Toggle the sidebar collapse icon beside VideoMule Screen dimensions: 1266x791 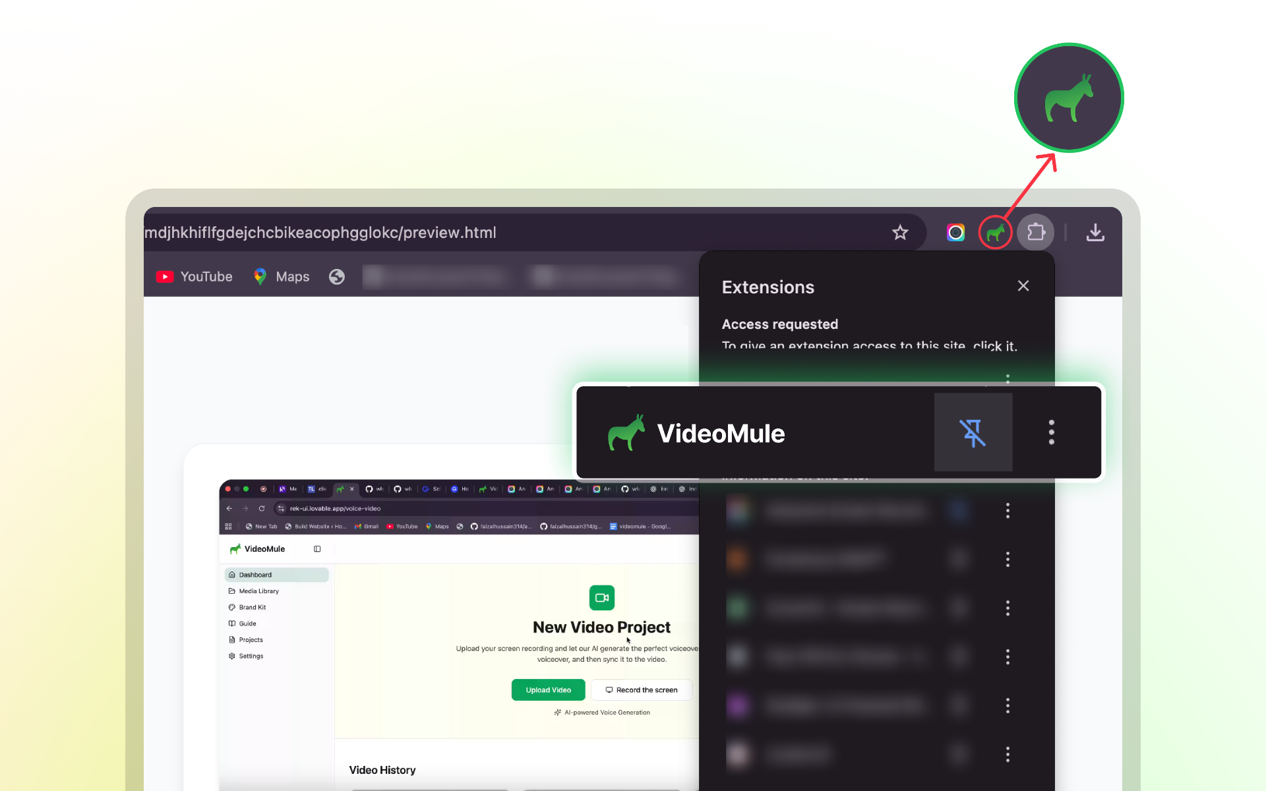317,549
